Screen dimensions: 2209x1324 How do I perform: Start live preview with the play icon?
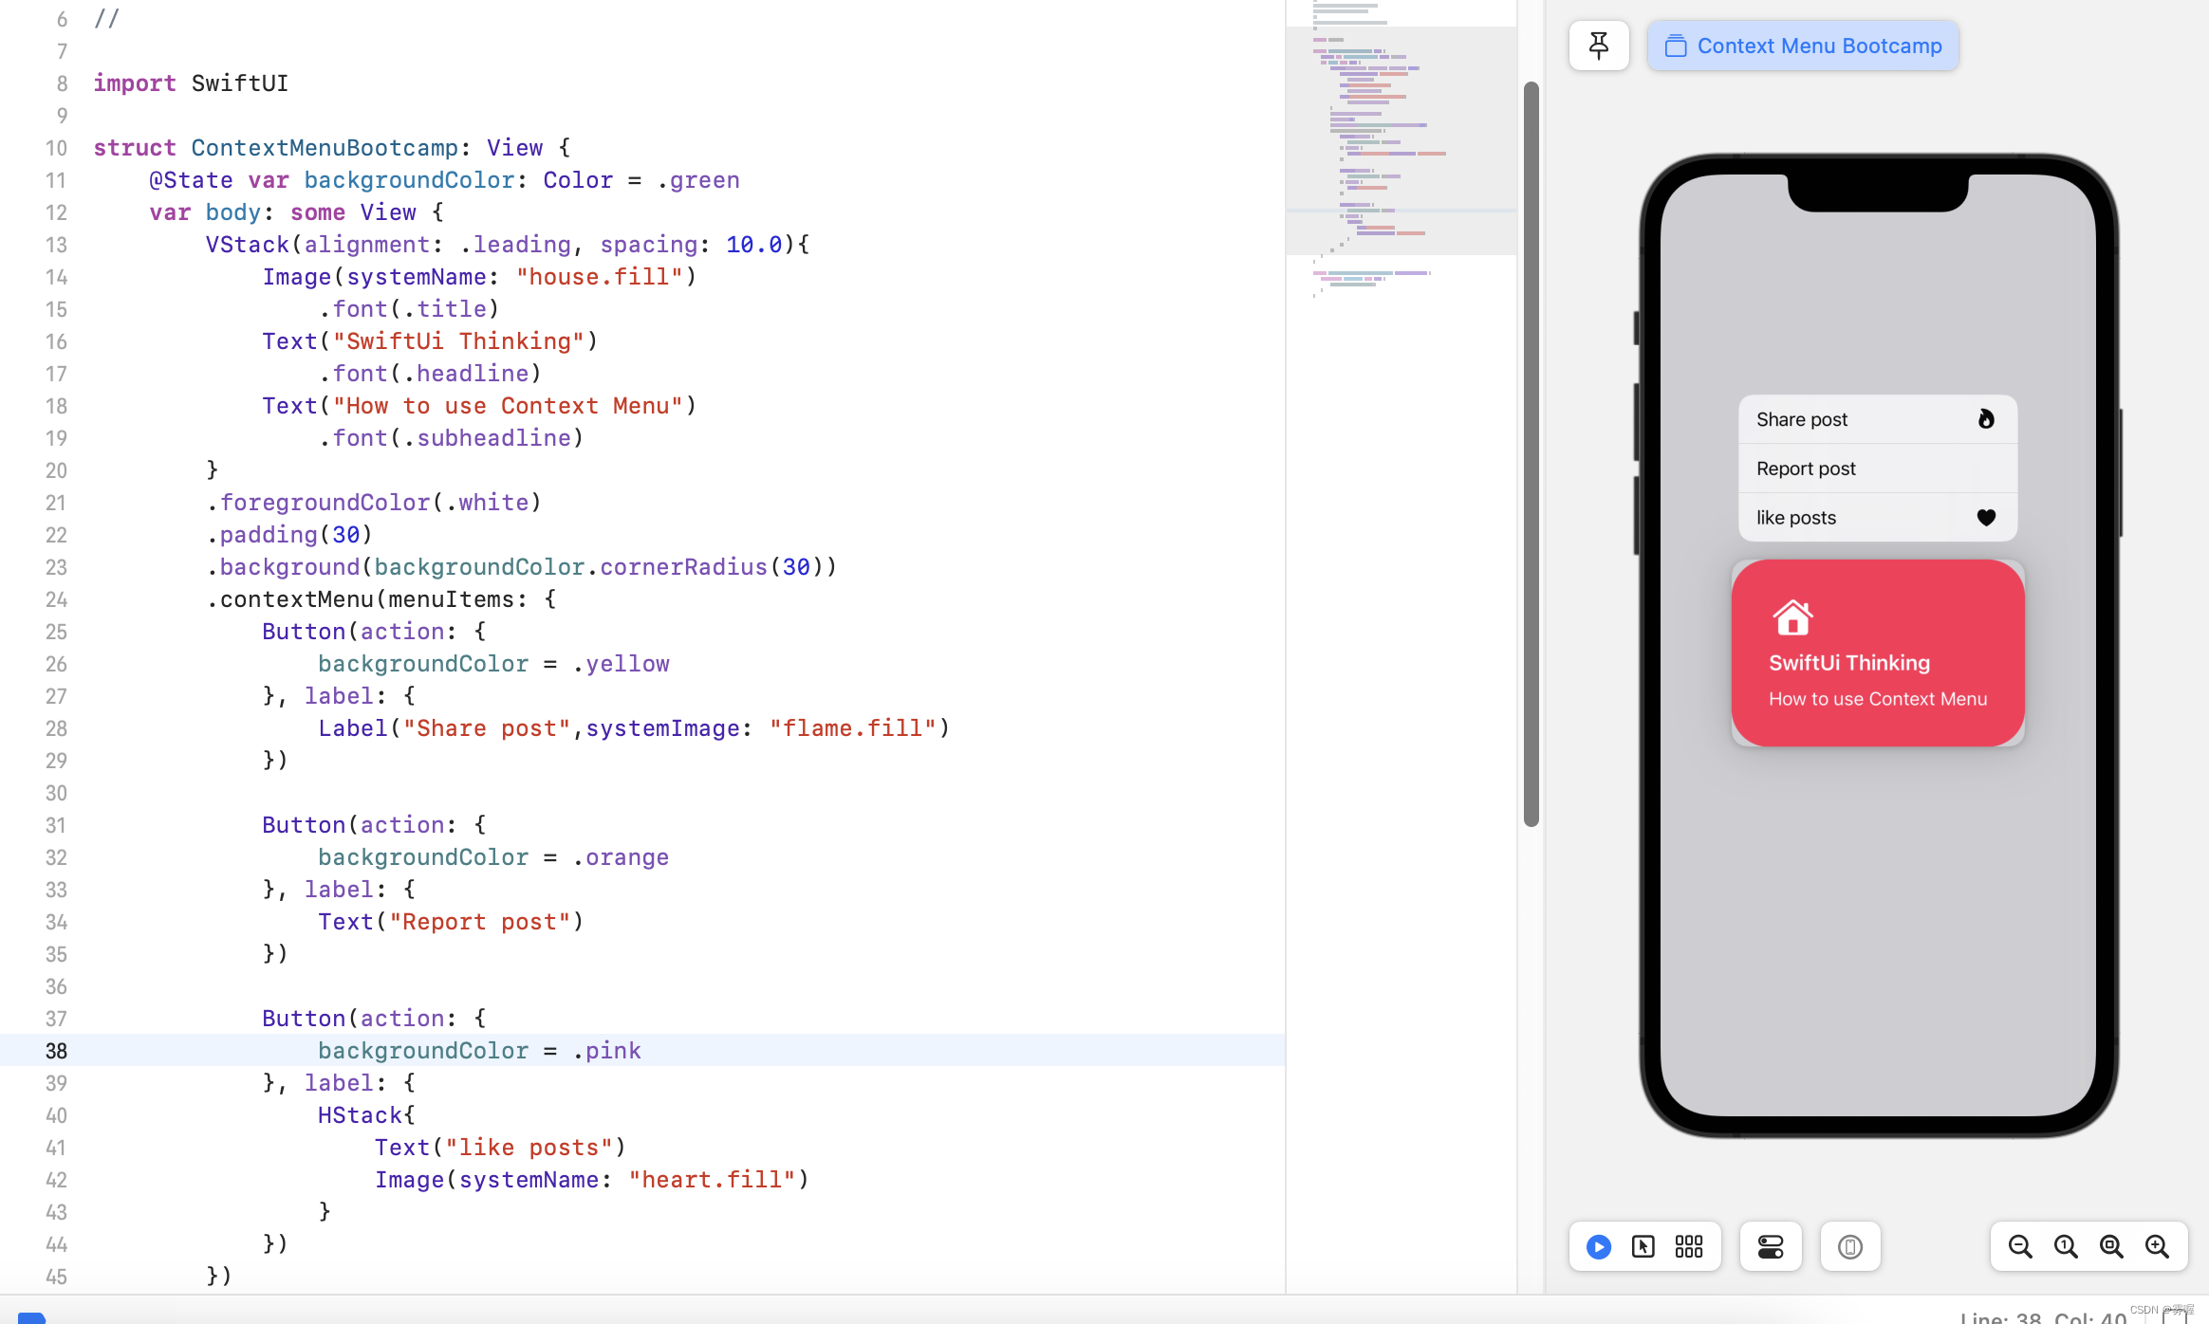tap(1599, 1246)
